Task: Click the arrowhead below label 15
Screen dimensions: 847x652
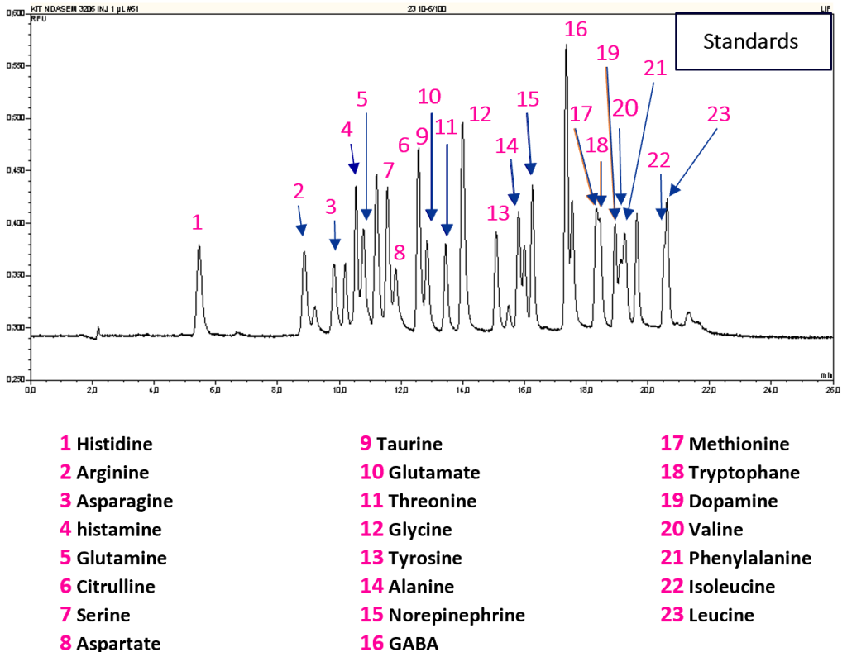Action: (530, 169)
